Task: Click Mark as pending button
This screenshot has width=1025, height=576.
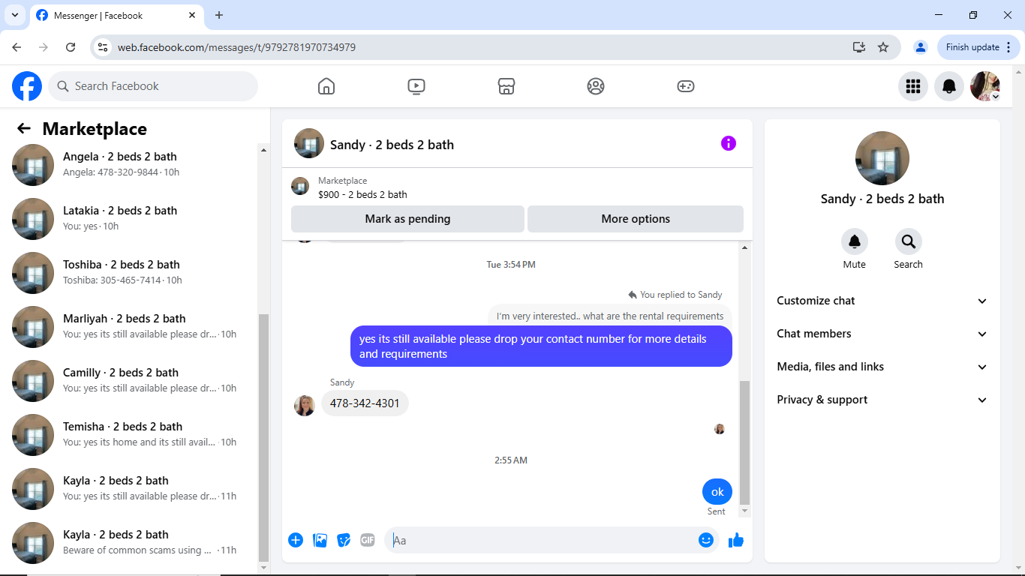Action: pos(407,219)
